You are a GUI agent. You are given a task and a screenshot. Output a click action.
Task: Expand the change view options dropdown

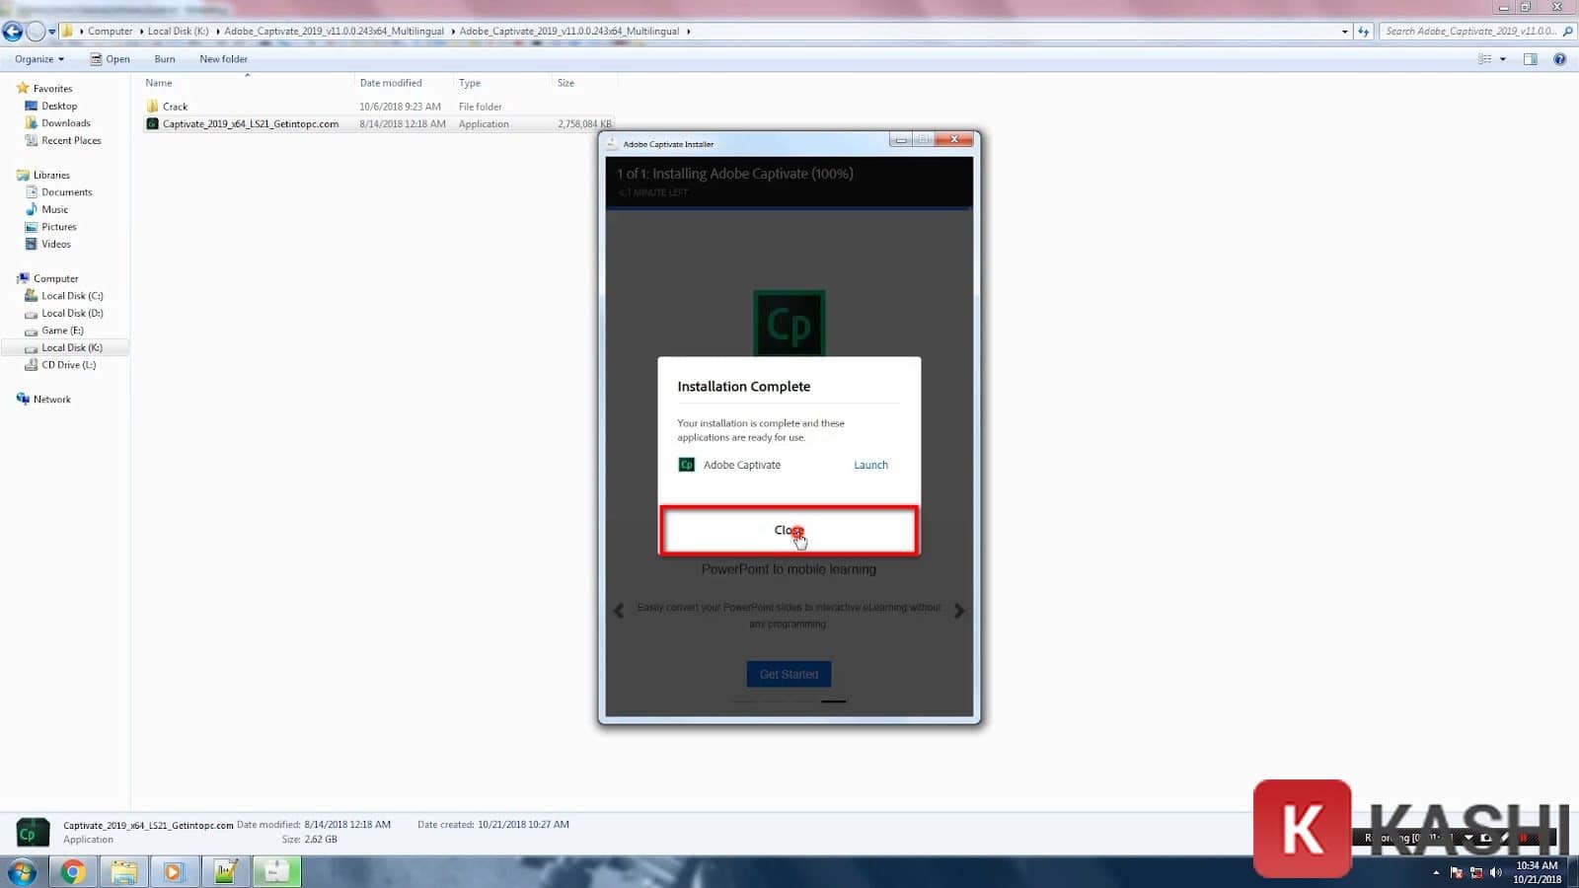(x=1503, y=59)
